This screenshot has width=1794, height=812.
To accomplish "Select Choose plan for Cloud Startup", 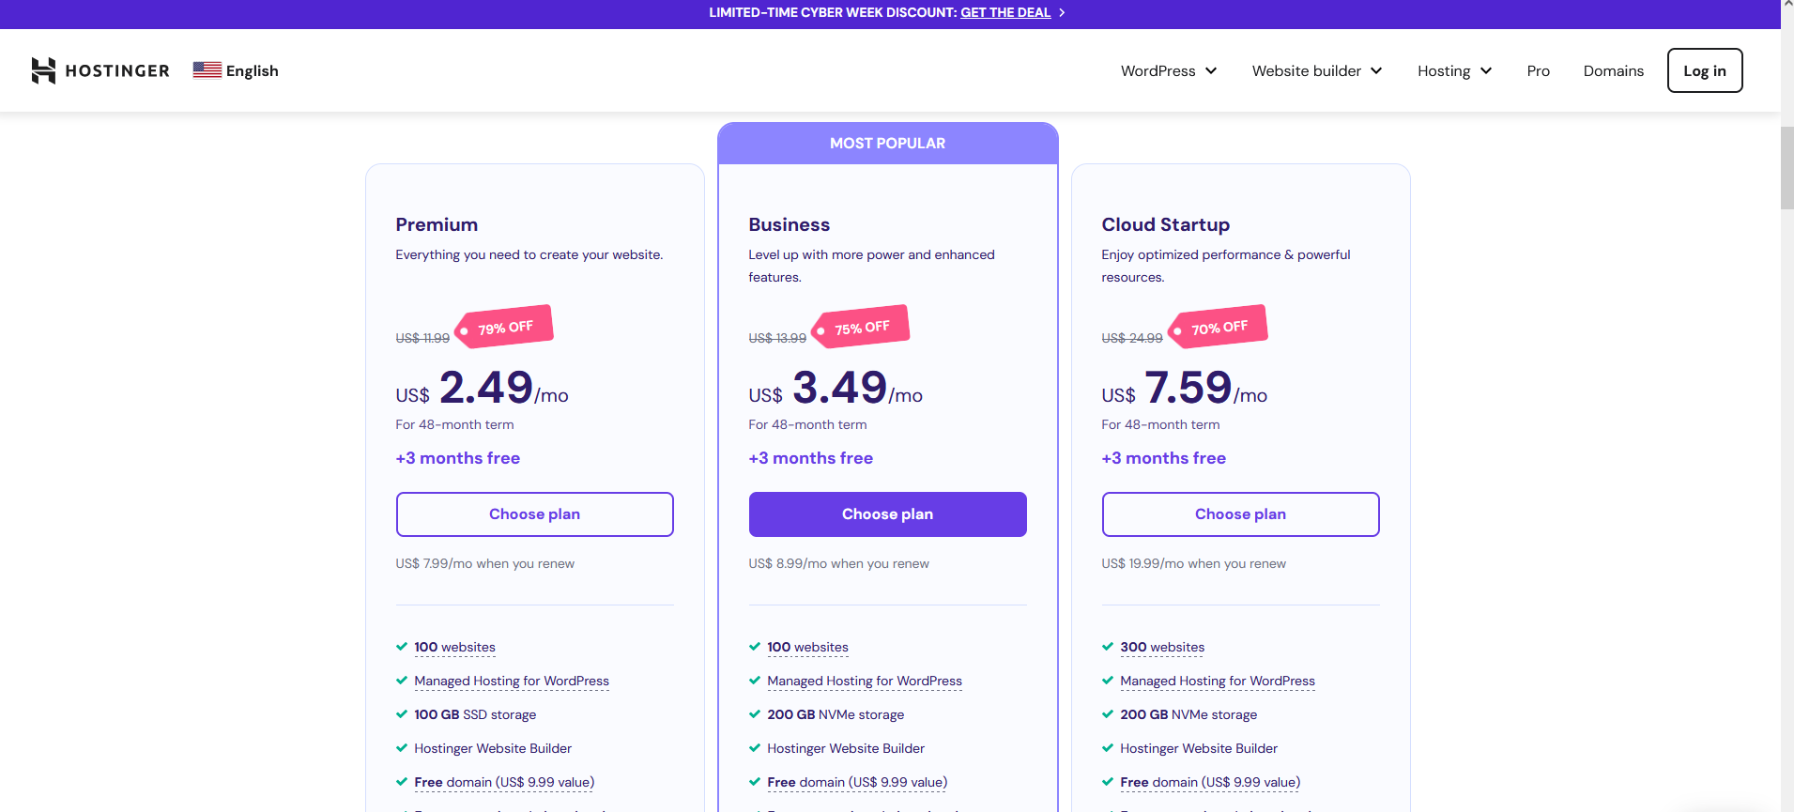I will tap(1240, 514).
